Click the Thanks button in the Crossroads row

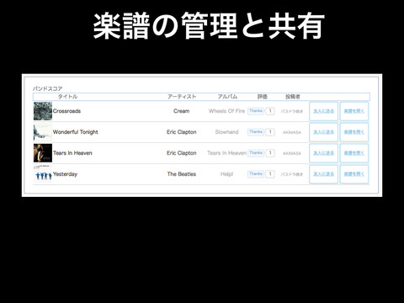pos(256,111)
